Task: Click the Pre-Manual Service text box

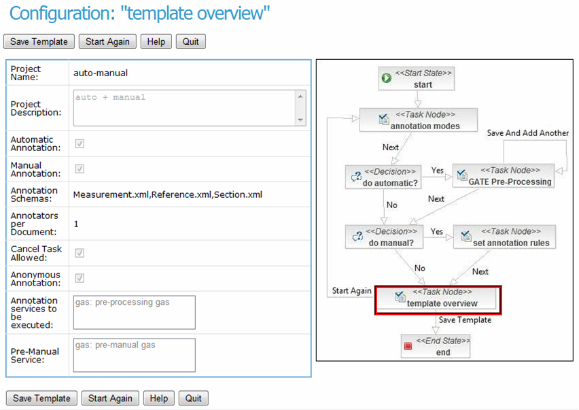Action: [134, 355]
